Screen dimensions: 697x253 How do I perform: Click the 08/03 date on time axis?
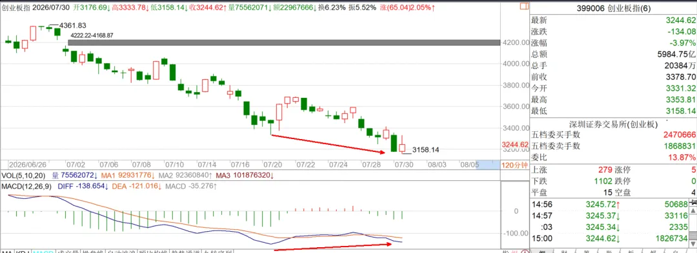(x=437, y=164)
